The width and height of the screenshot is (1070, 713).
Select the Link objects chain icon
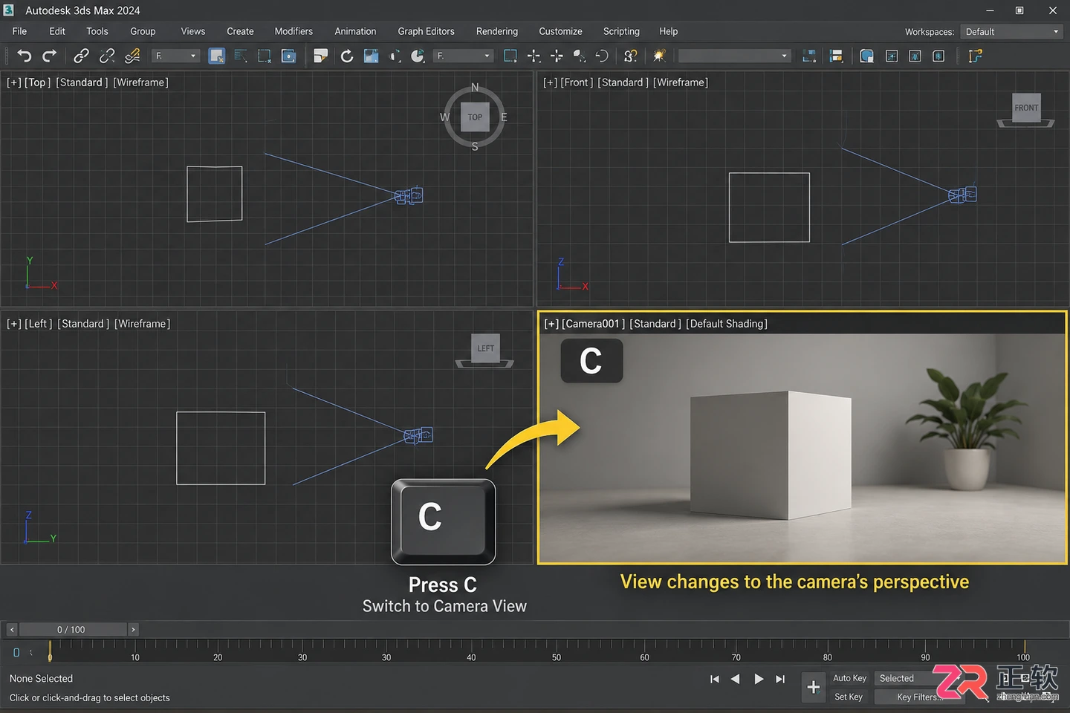click(x=81, y=56)
